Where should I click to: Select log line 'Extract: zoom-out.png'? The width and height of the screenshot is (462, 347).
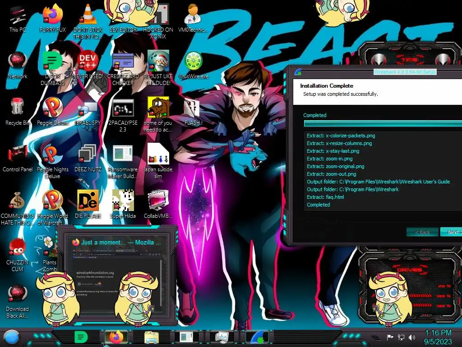pyautogui.click(x=331, y=174)
